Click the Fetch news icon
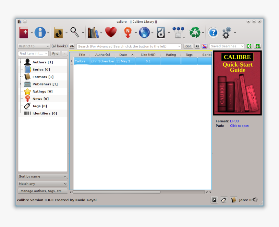Image resolution: width=279 pixels, height=227 pixels. (x=128, y=32)
